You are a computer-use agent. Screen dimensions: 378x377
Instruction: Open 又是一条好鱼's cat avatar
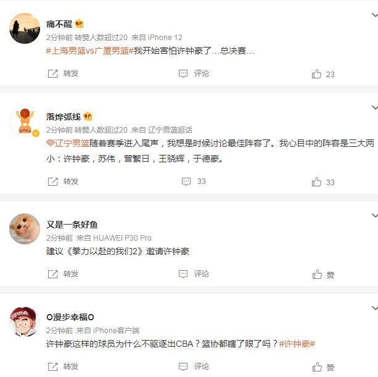point(25,229)
